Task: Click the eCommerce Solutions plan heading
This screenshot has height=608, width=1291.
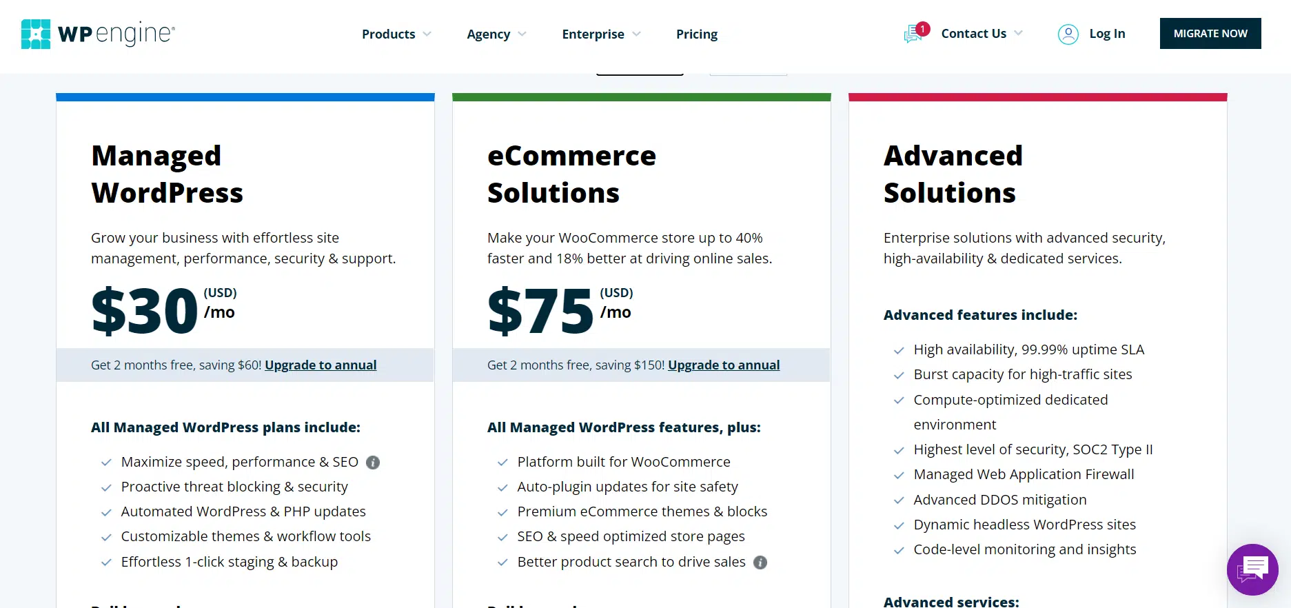Action: click(571, 174)
